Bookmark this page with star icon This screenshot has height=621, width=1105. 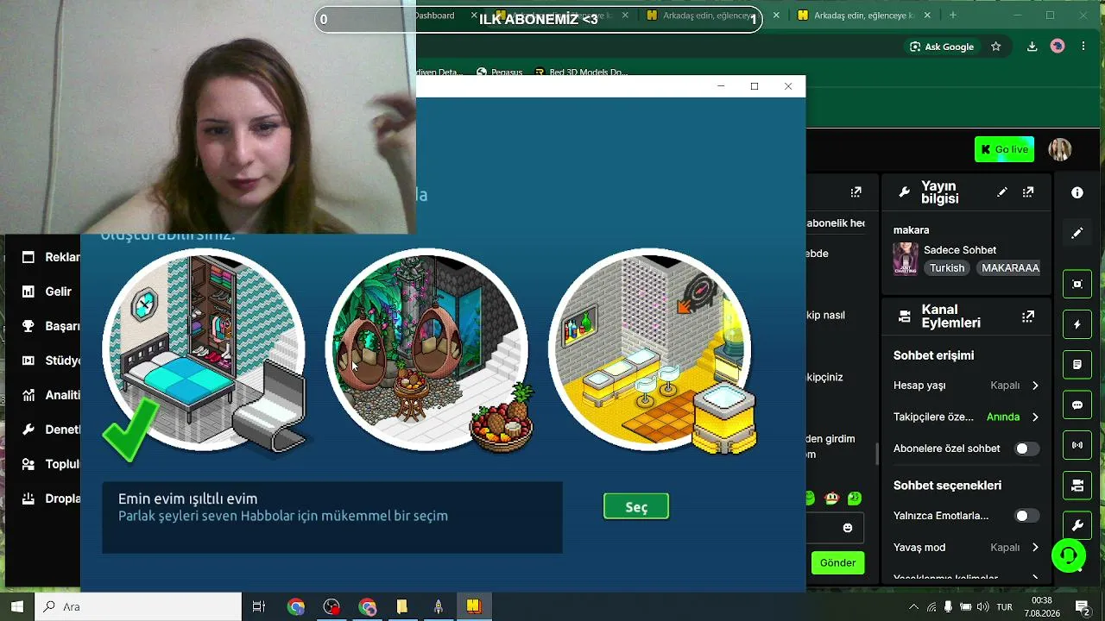point(996,47)
